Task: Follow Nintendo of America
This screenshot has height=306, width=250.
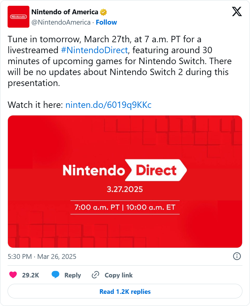Action: (106, 22)
